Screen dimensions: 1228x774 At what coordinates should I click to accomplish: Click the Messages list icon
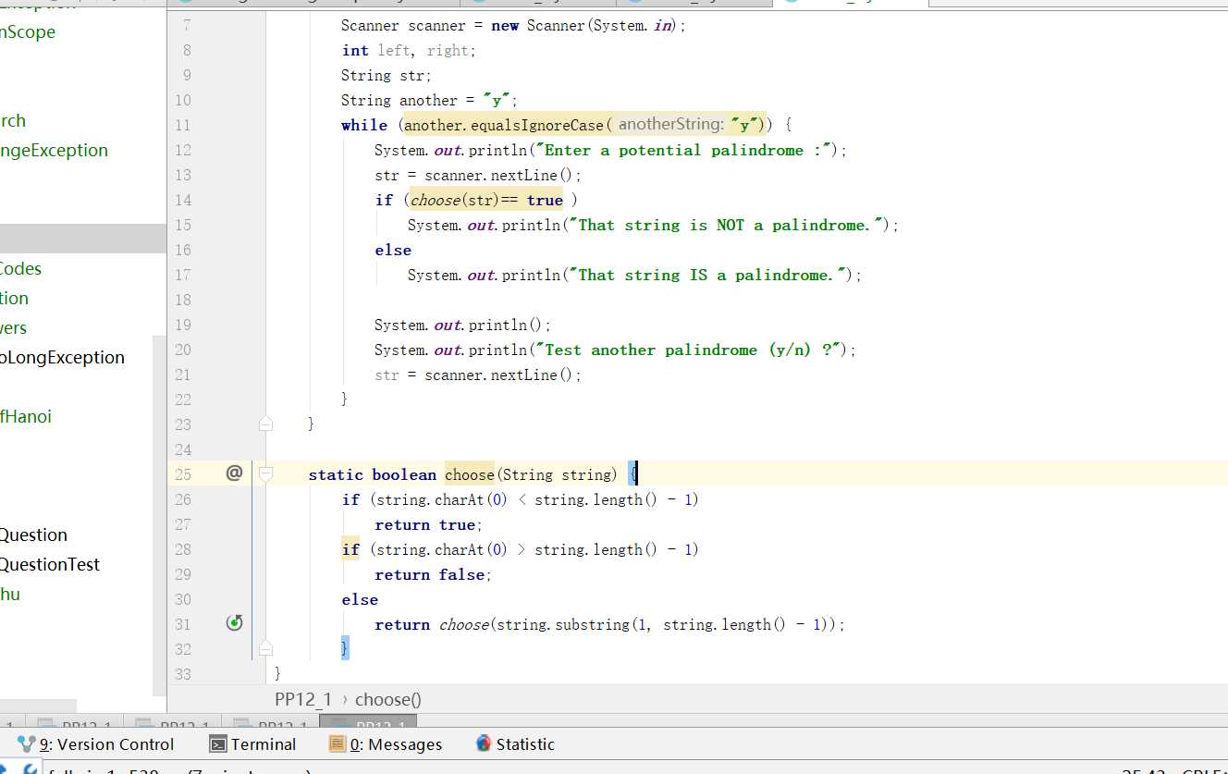[338, 744]
